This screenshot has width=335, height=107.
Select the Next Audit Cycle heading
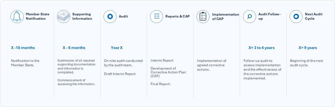(x=314, y=16)
